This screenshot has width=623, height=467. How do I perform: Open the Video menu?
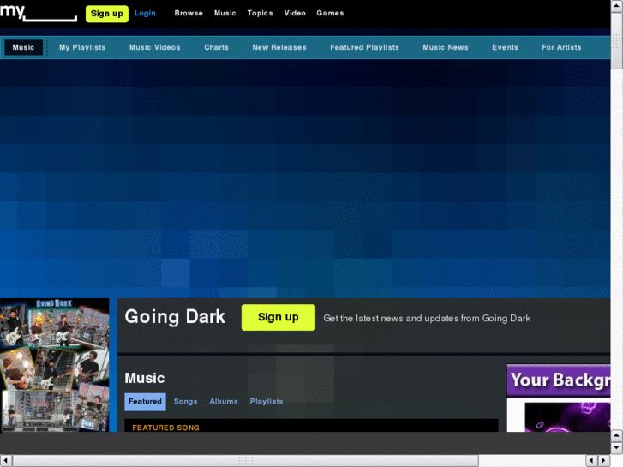click(295, 13)
